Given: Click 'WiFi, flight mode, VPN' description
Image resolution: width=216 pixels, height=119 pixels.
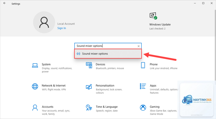Looking at the screenshot, I should (54, 89).
